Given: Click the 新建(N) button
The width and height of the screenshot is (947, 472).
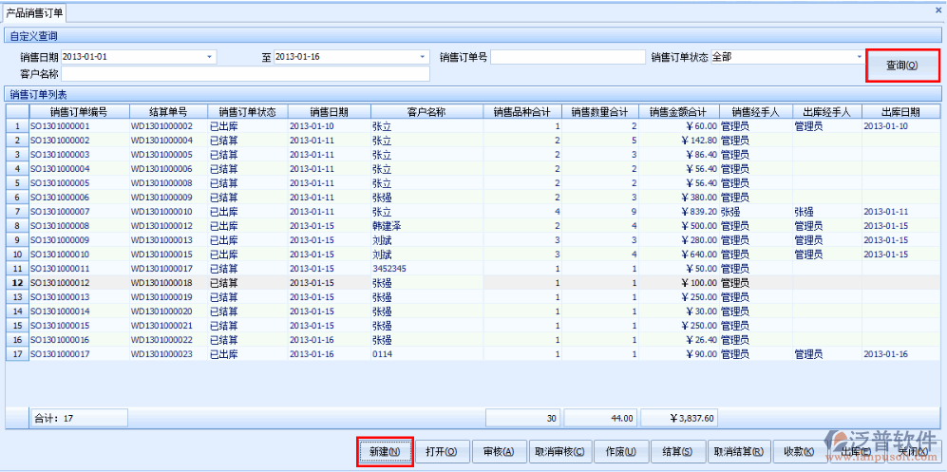Looking at the screenshot, I should click(385, 452).
